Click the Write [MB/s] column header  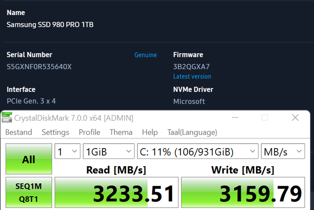click(243, 170)
